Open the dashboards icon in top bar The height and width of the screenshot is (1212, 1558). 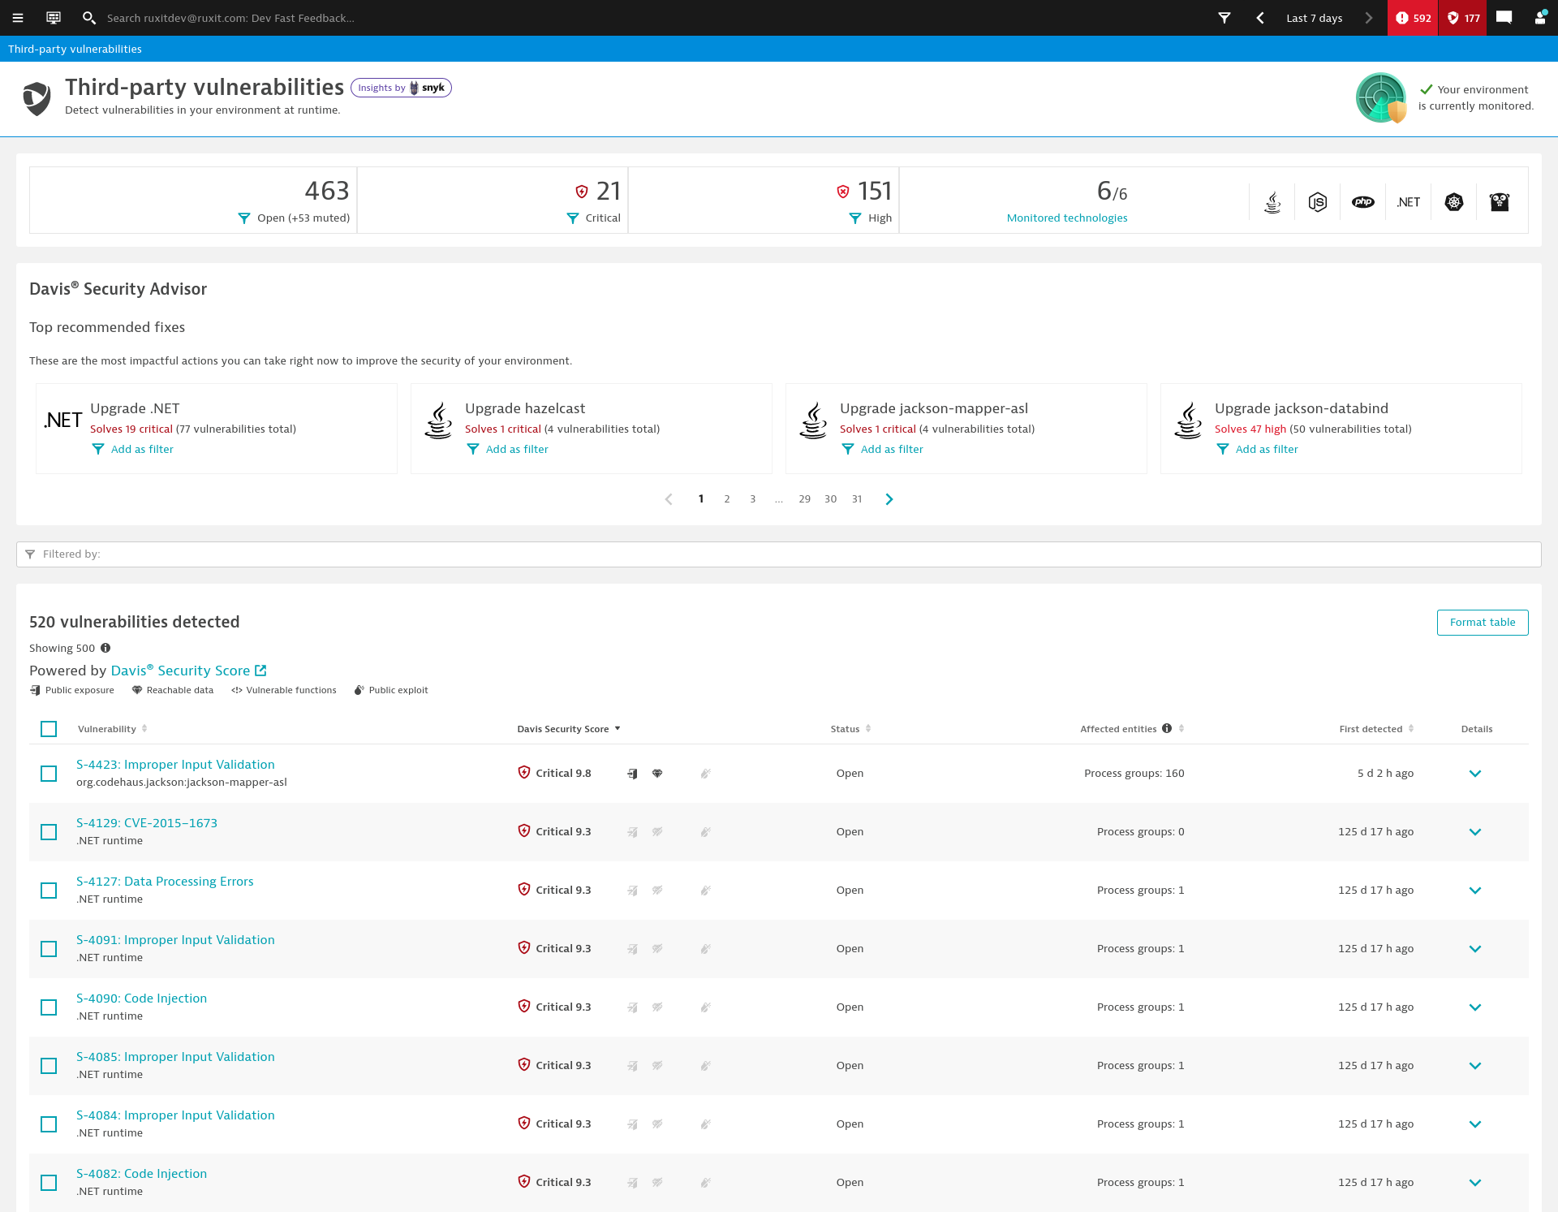point(54,18)
